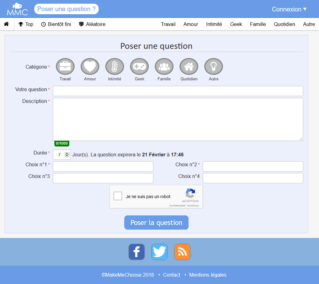The width and height of the screenshot is (319, 284).
Task: Open the Twitter page icon
Action: (159, 252)
